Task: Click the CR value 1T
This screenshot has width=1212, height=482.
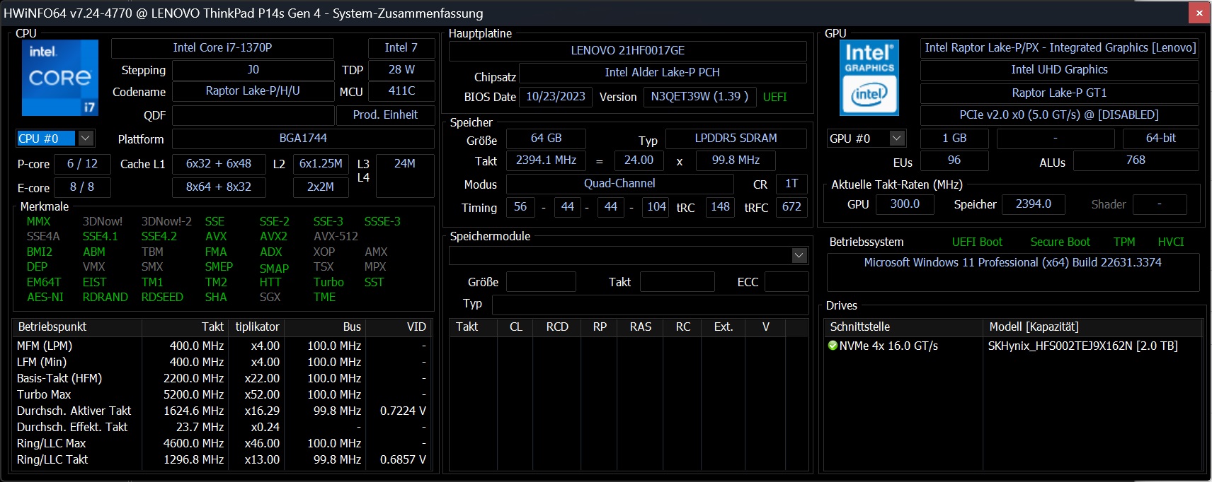Action: click(791, 184)
